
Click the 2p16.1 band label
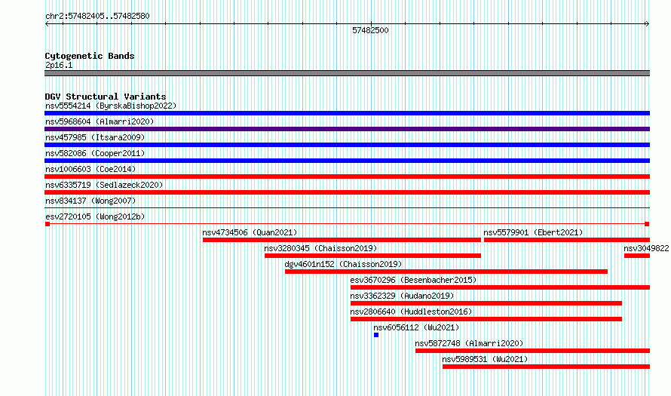[x=59, y=65]
